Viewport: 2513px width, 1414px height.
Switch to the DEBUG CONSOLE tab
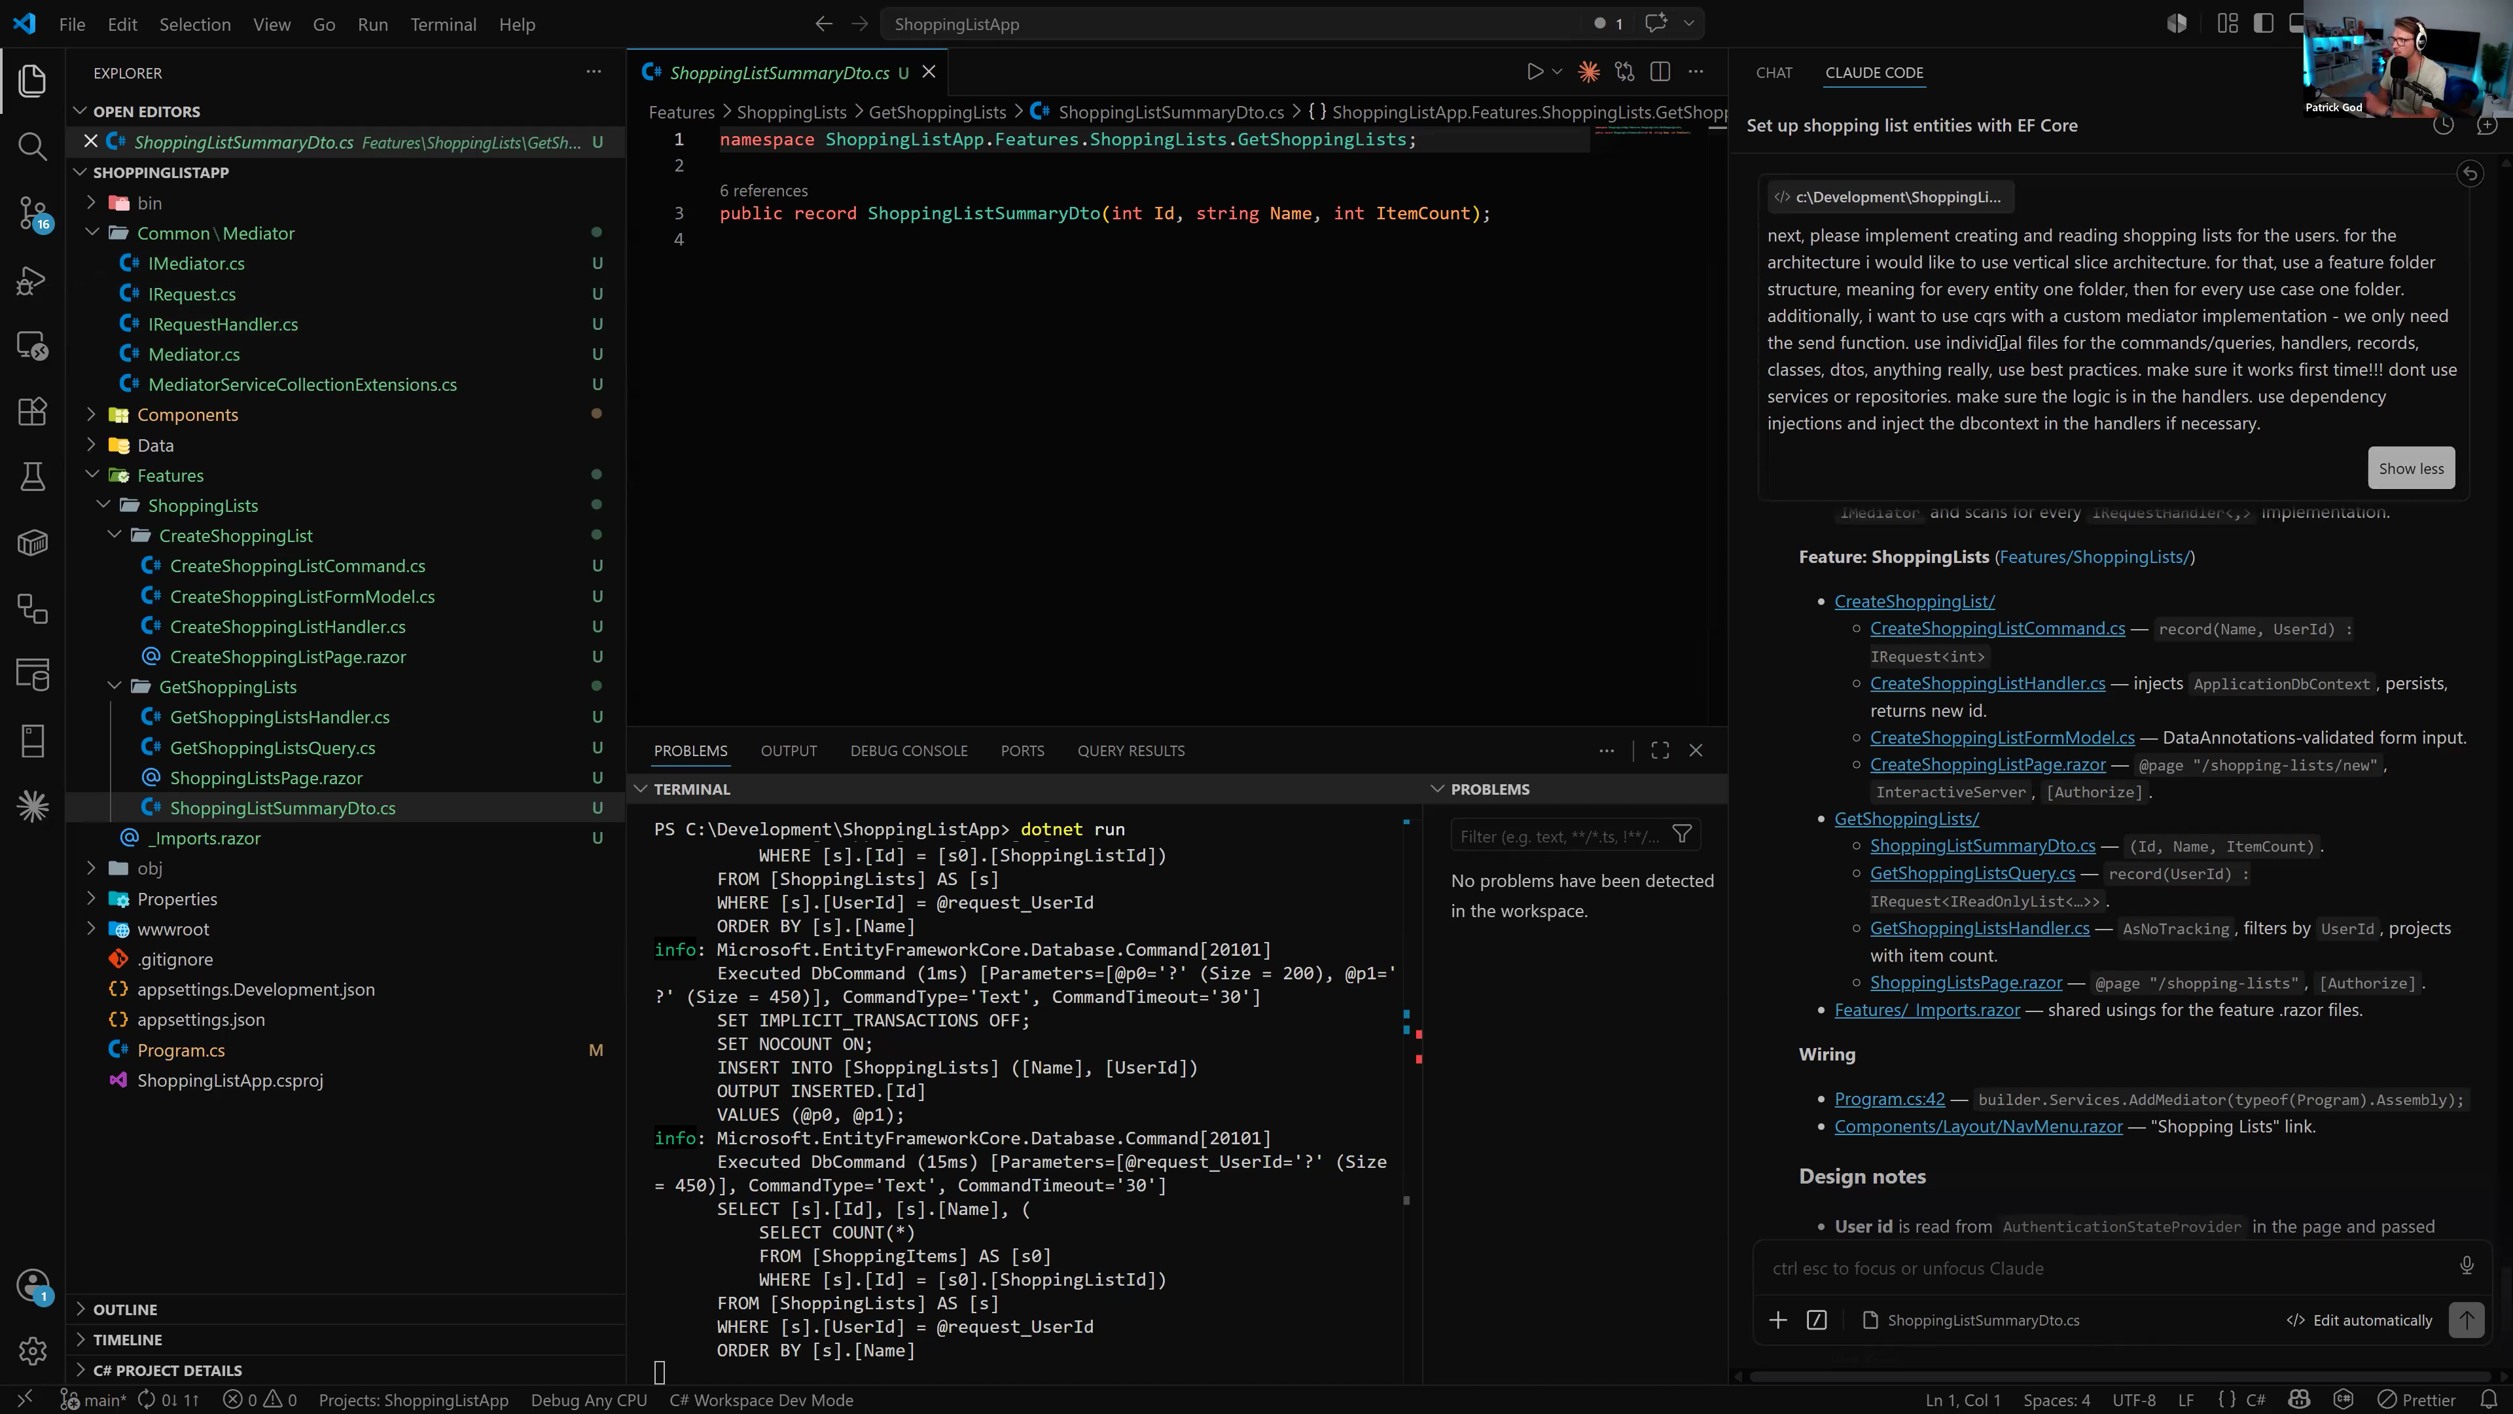click(x=908, y=750)
